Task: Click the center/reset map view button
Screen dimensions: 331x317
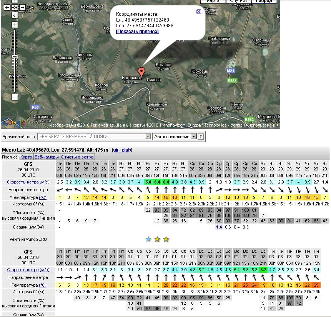Action: click(x=15, y=7)
